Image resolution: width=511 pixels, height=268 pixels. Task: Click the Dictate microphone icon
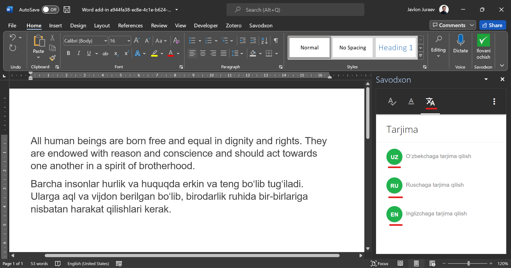click(x=460, y=40)
